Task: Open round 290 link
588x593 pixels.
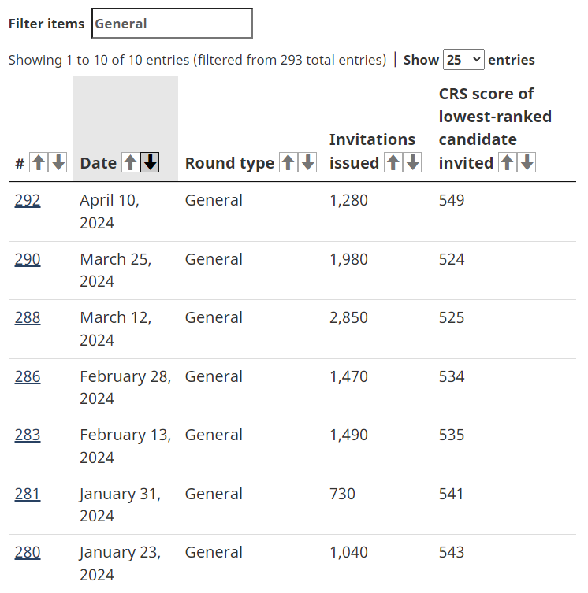Action: click(x=28, y=259)
